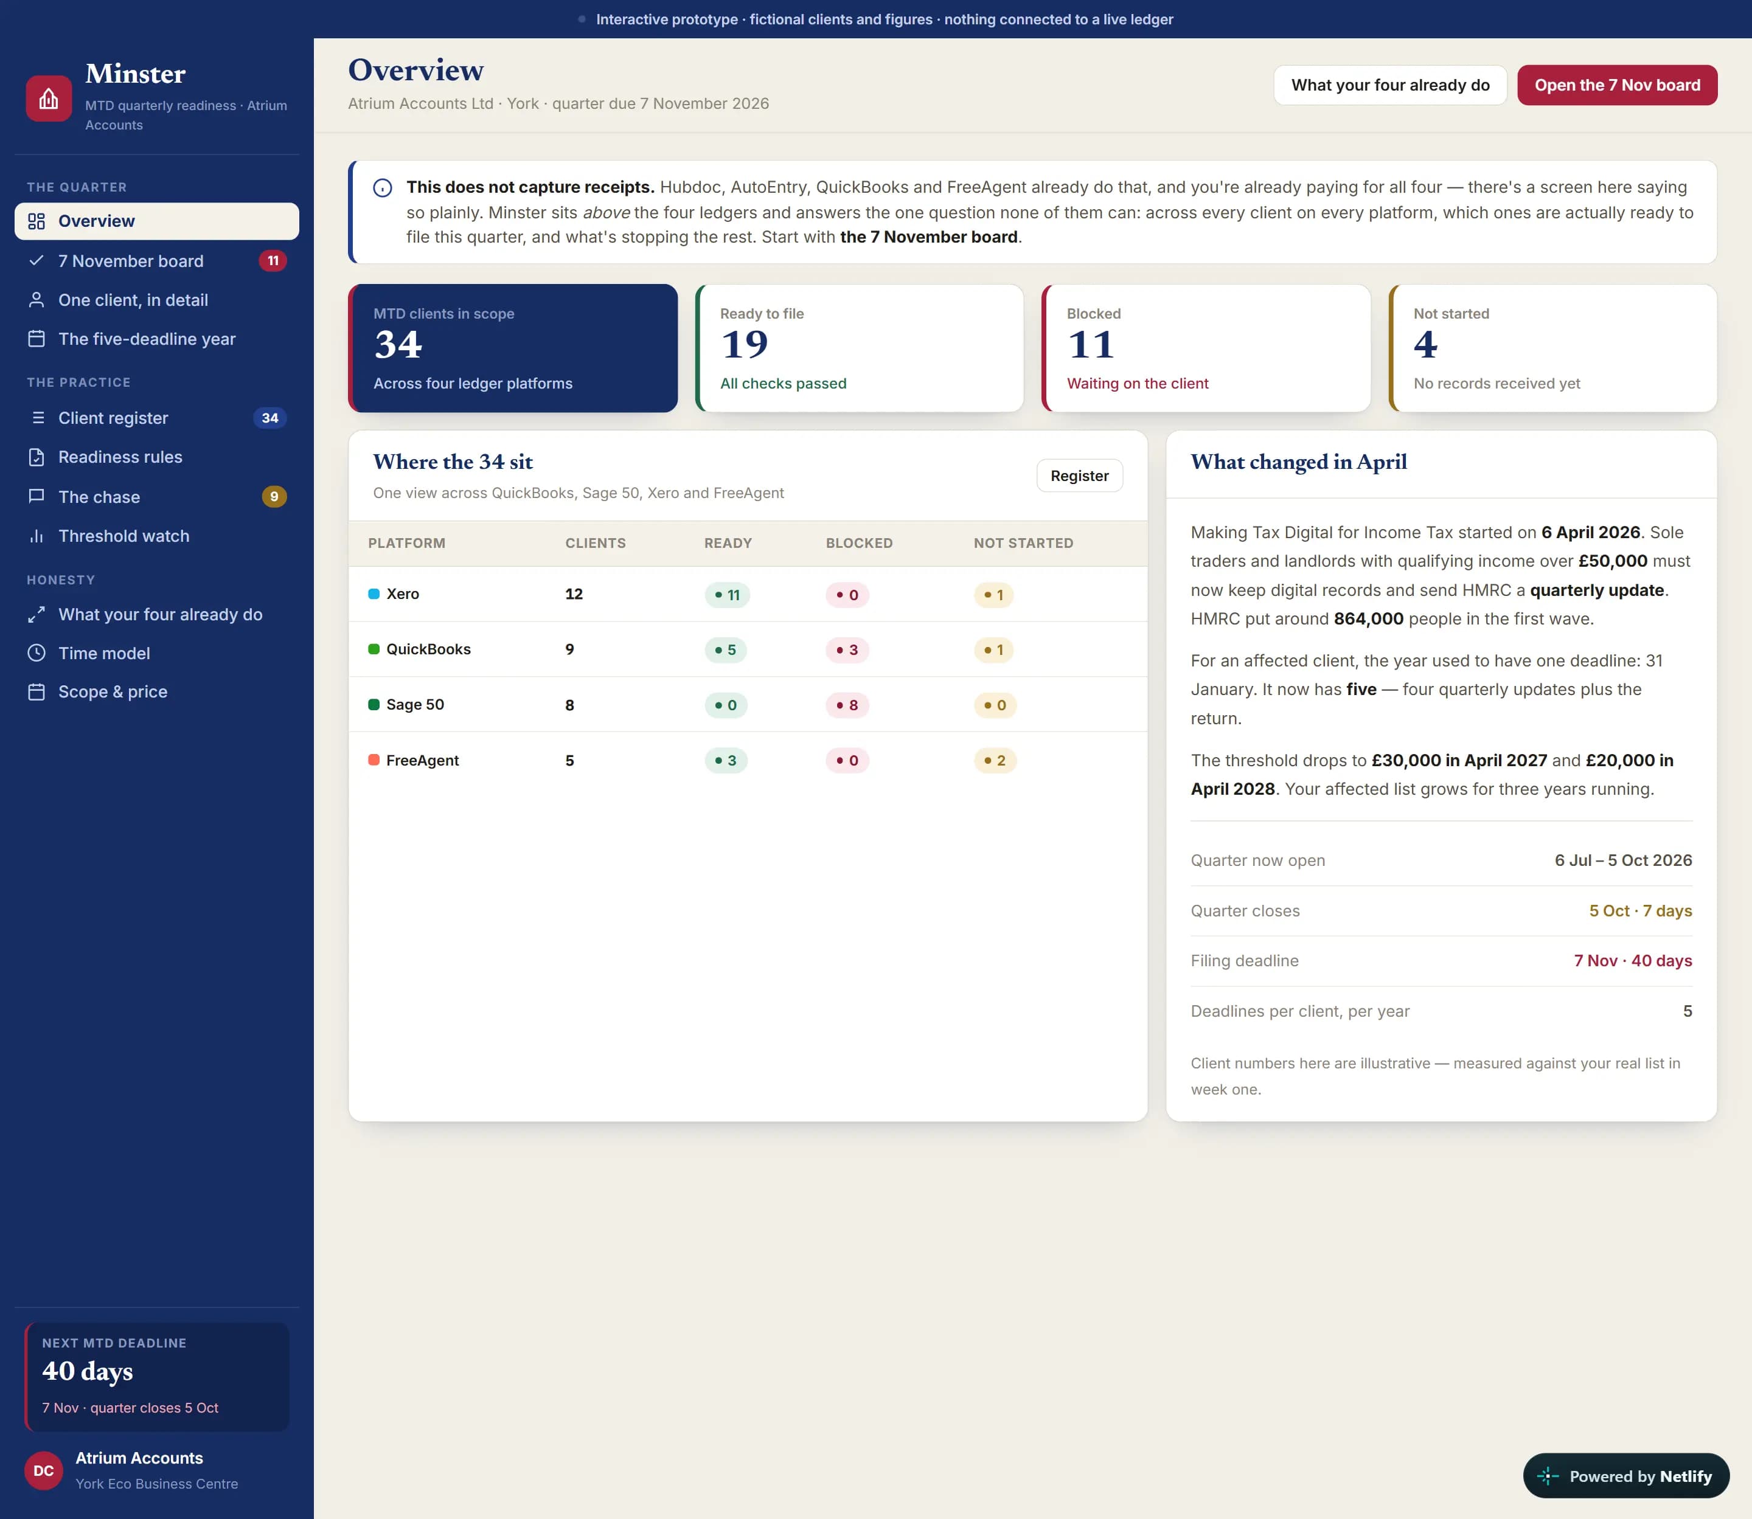Click the Next MTD deadline 40 days card
The height and width of the screenshot is (1519, 1752).
(x=157, y=1377)
